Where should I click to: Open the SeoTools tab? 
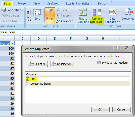53,4
